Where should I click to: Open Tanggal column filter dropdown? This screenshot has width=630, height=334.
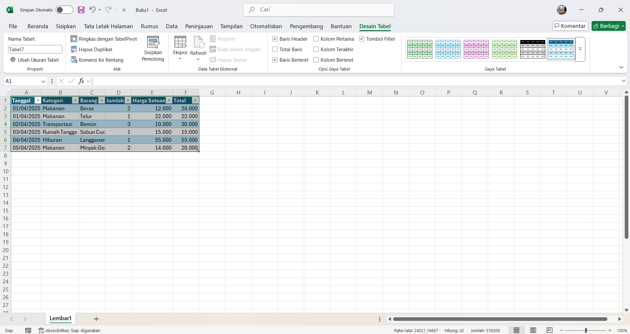point(38,100)
